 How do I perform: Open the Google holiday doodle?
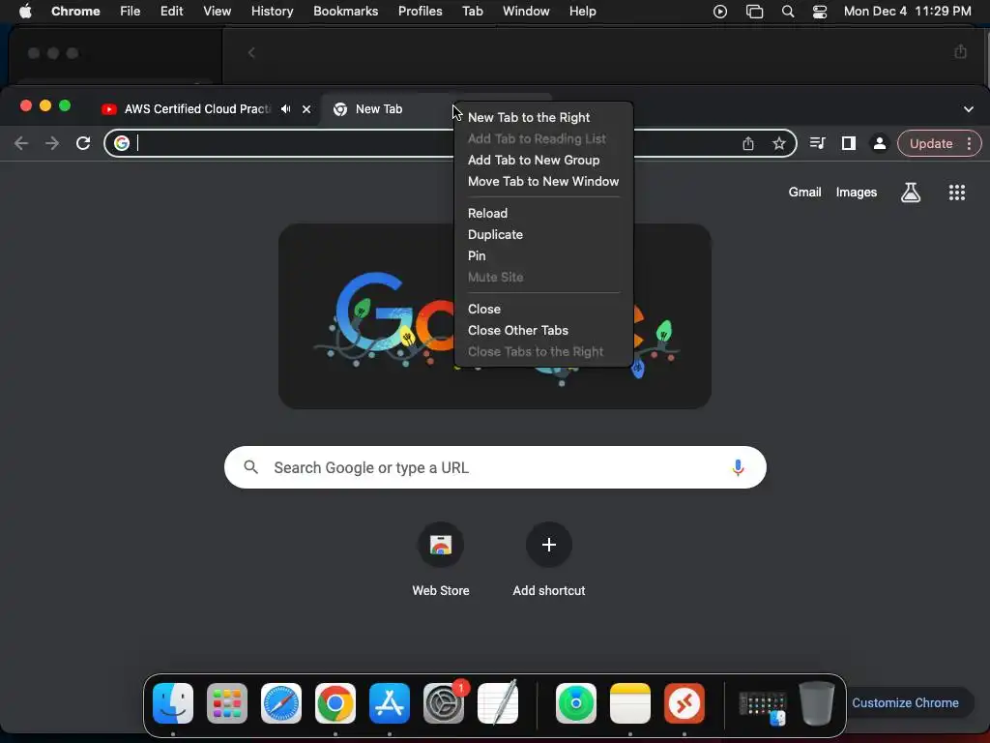click(x=495, y=316)
